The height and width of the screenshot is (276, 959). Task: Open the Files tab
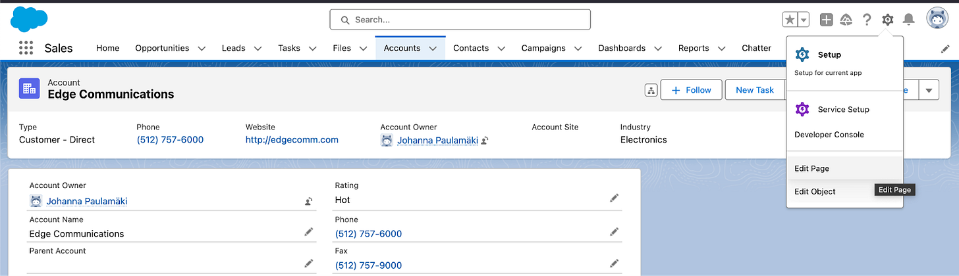tap(342, 48)
